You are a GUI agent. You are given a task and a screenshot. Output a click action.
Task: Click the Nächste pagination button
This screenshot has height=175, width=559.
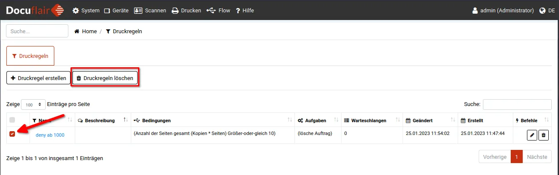[x=537, y=157]
